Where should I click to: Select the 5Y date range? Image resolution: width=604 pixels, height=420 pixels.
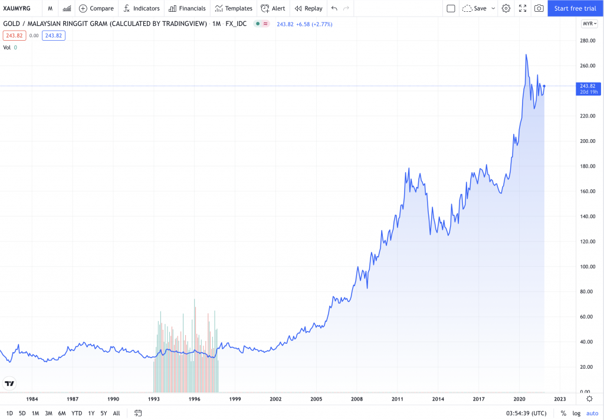(103, 413)
